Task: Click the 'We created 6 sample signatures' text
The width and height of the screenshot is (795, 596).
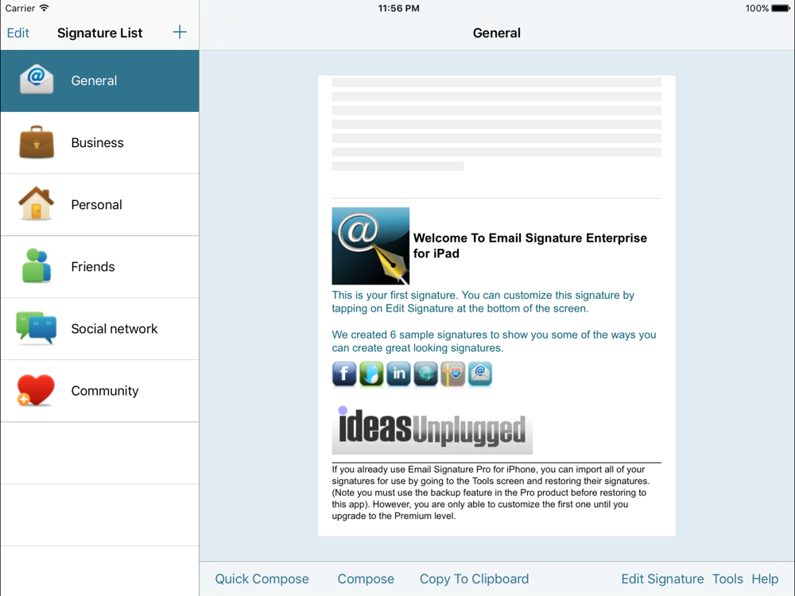Action: coord(494,341)
